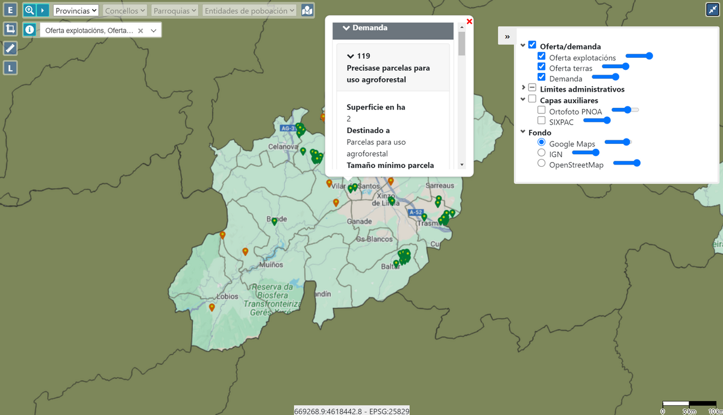The image size is (723, 415).
Task: Enable the Ortofoto PNOA layer checkbox
Action: pos(541,110)
